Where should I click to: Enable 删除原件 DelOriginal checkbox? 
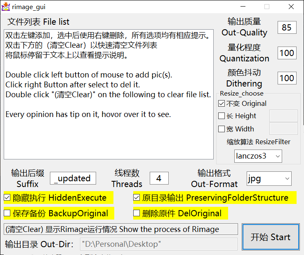click(137, 213)
